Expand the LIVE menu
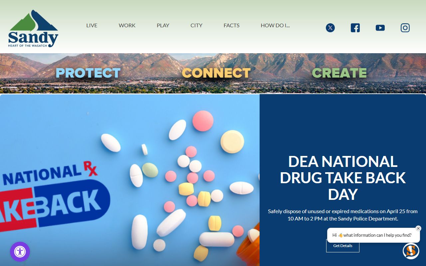The image size is (426, 266). pyautogui.click(x=92, y=25)
